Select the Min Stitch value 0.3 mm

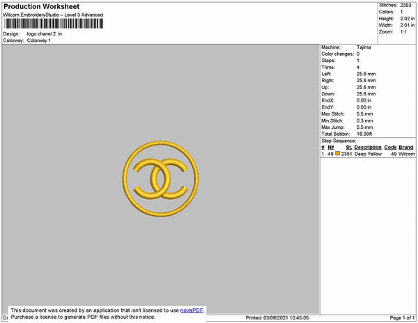pyautogui.click(x=364, y=120)
